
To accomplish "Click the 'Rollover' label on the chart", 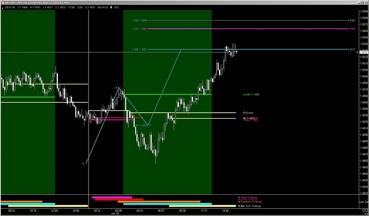I will pos(248,113).
